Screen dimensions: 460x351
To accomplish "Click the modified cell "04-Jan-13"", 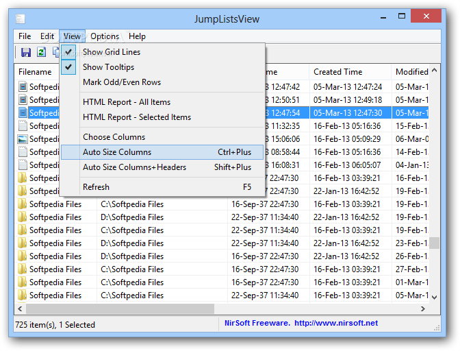I will click(412, 165).
